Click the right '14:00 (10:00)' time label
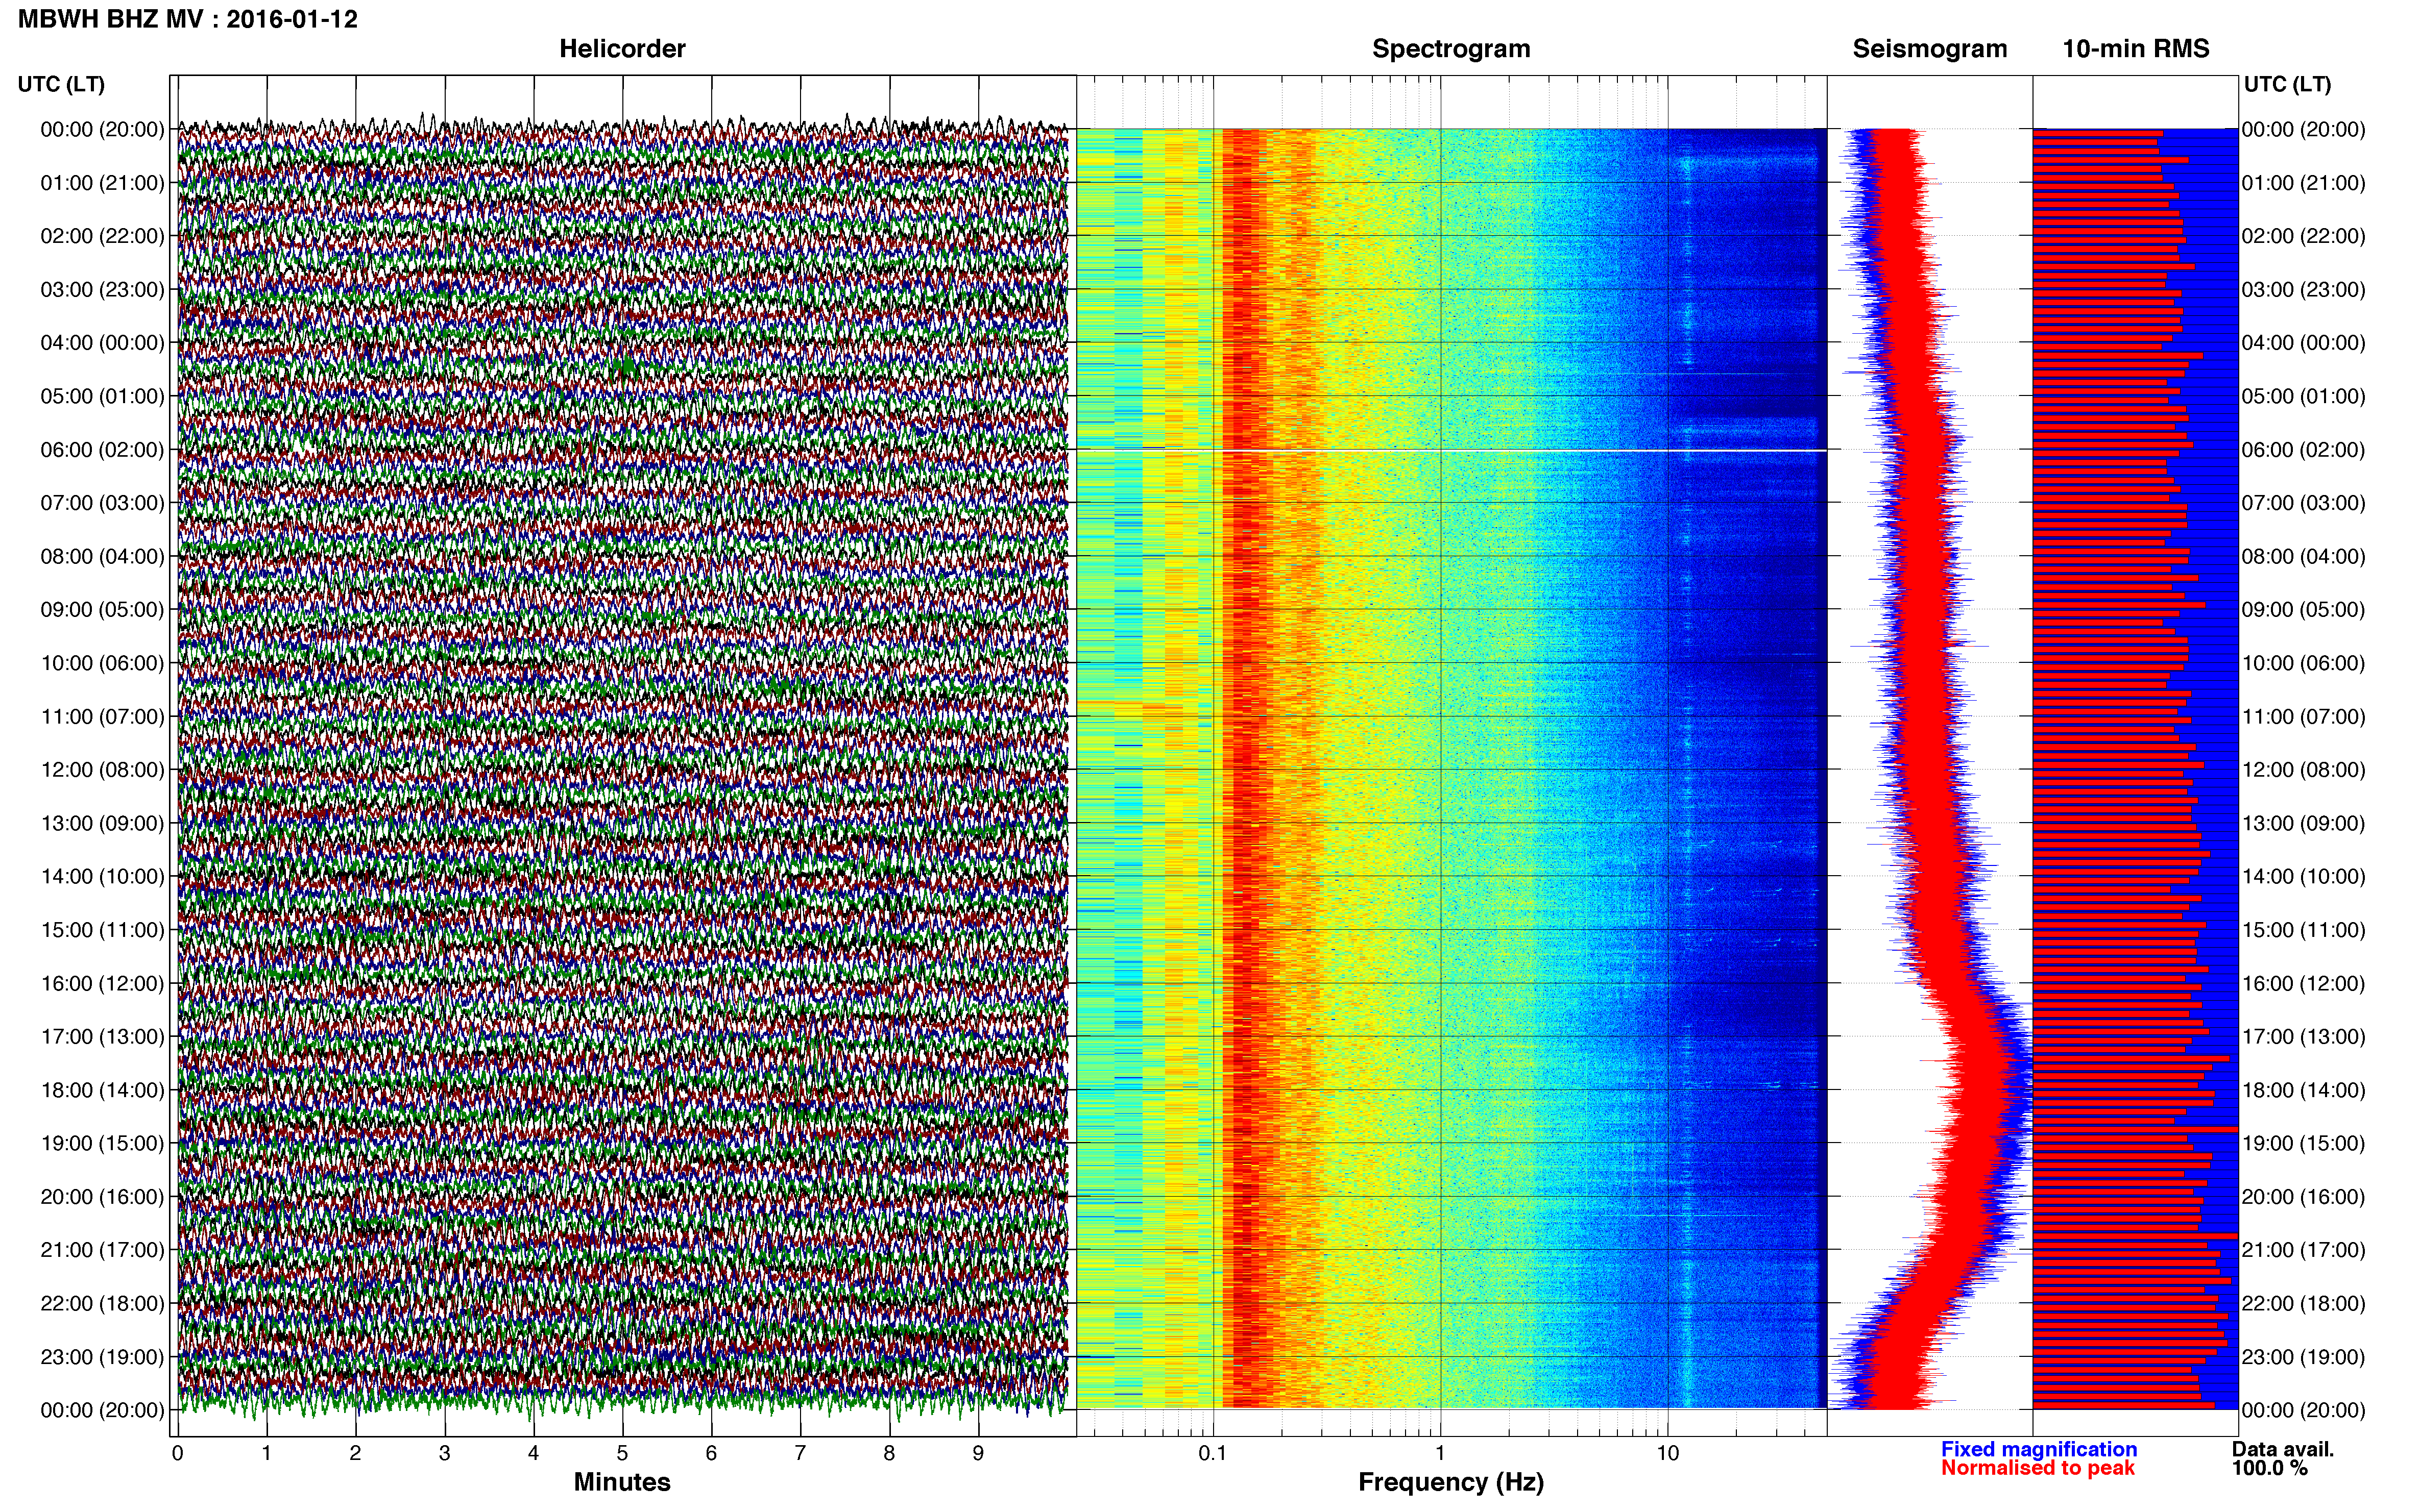 (x=2303, y=877)
